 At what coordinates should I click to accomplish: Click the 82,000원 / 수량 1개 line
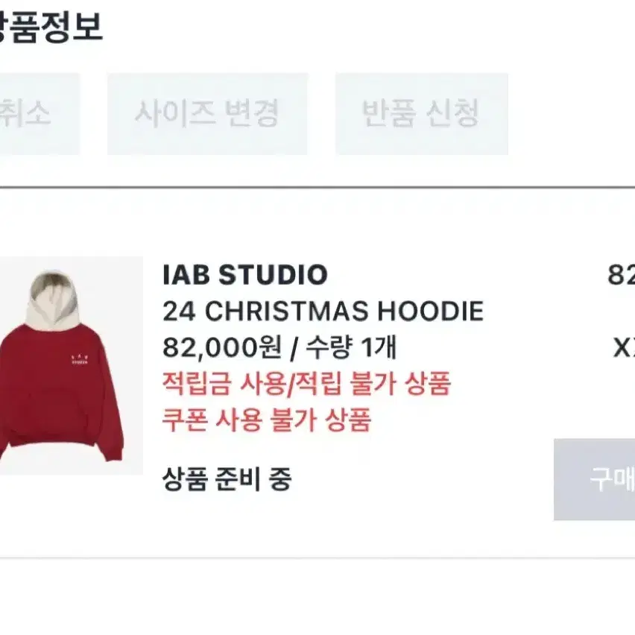click(279, 347)
